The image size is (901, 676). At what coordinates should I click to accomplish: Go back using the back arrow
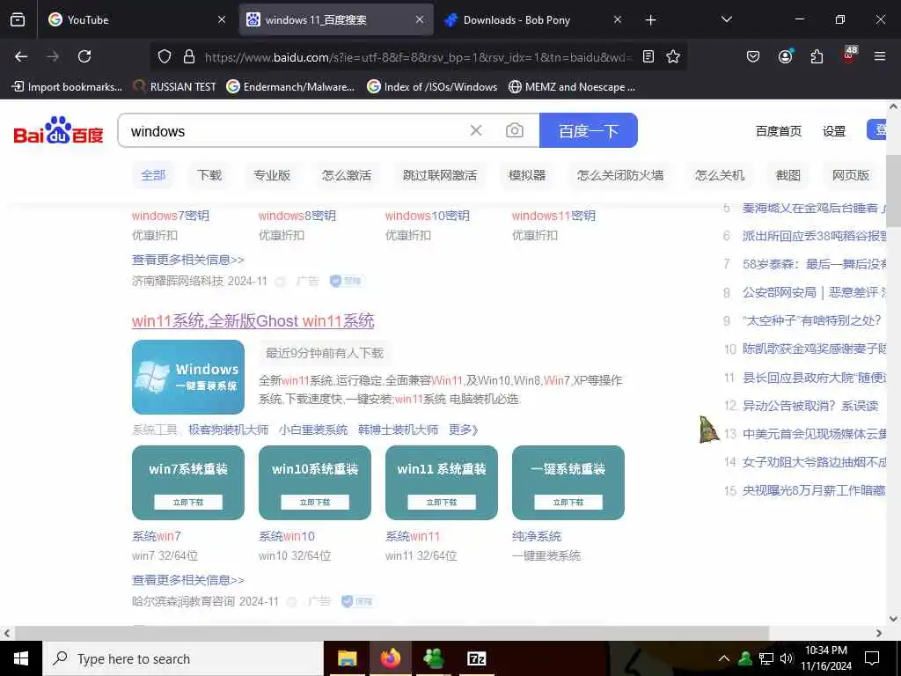coord(21,56)
